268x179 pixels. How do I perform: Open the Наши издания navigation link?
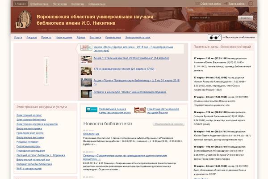pyautogui.click(x=64, y=37)
